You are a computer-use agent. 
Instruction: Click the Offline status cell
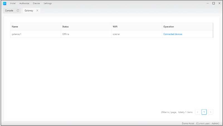click(x=66, y=34)
